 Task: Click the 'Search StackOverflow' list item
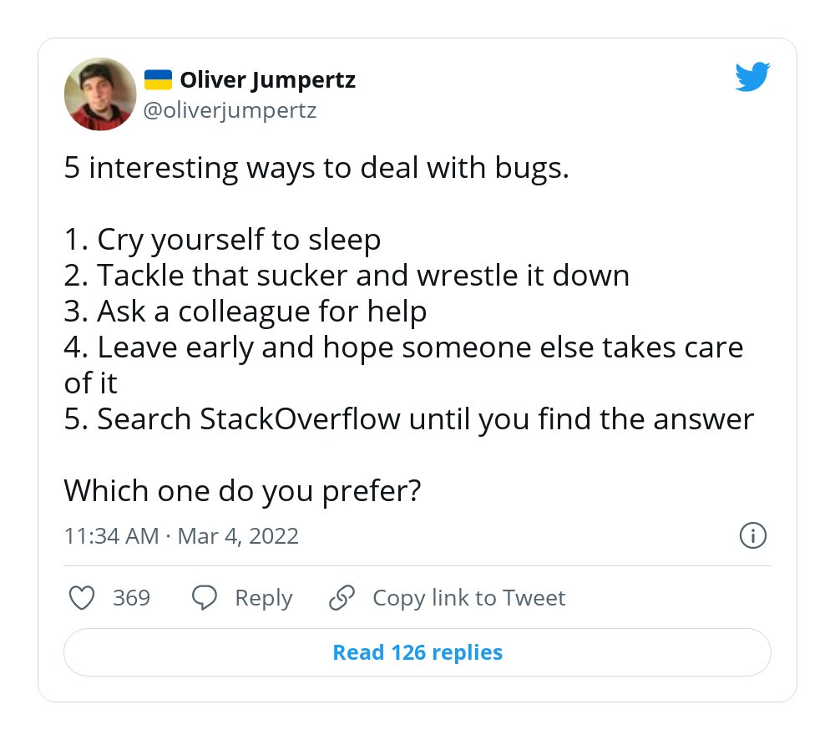[408, 419]
